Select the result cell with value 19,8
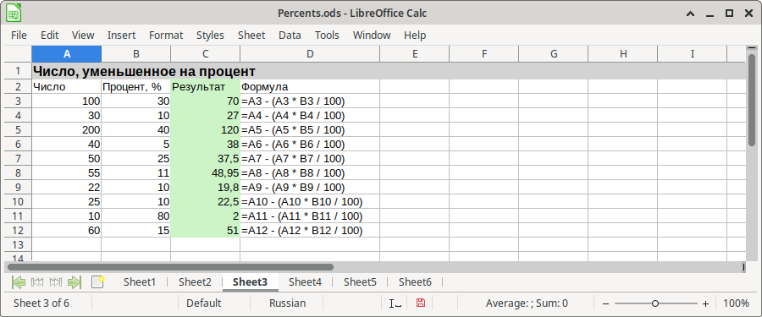Screen dimensions: 762x317 (x=206, y=188)
